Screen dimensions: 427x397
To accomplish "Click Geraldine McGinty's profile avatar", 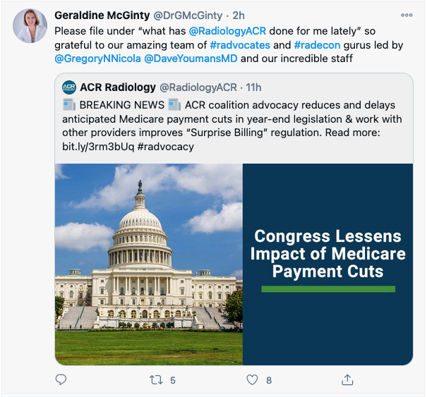I will 30,27.
